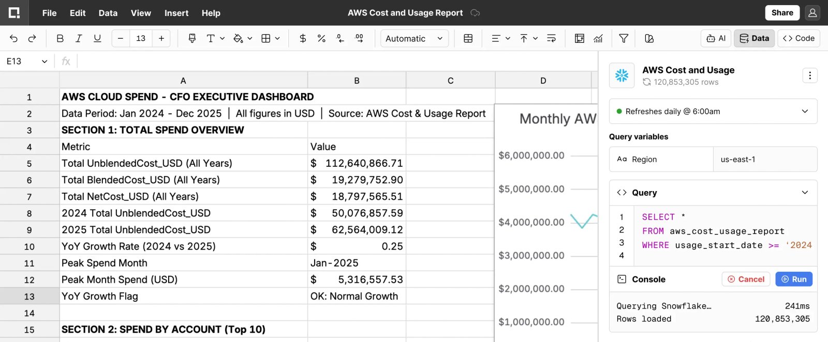Click the filter funnel icon
This screenshot has height=342, width=828.
point(624,38)
